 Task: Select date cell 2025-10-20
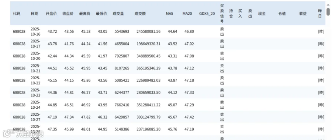click(35, 56)
